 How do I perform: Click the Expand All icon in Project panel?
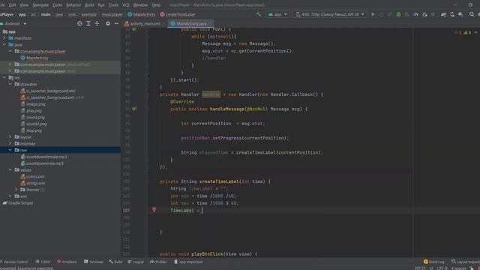pyautogui.click(x=88, y=23)
